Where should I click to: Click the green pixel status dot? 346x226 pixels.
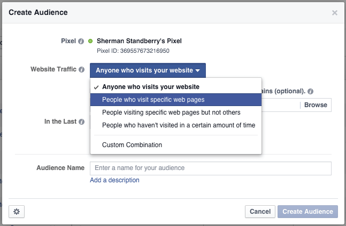tap(91, 41)
